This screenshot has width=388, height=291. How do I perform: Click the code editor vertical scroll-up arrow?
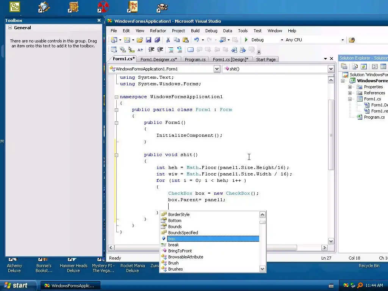pyautogui.click(x=331, y=80)
